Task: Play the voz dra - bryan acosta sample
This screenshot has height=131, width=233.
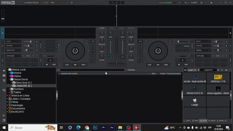Action: point(195,79)
